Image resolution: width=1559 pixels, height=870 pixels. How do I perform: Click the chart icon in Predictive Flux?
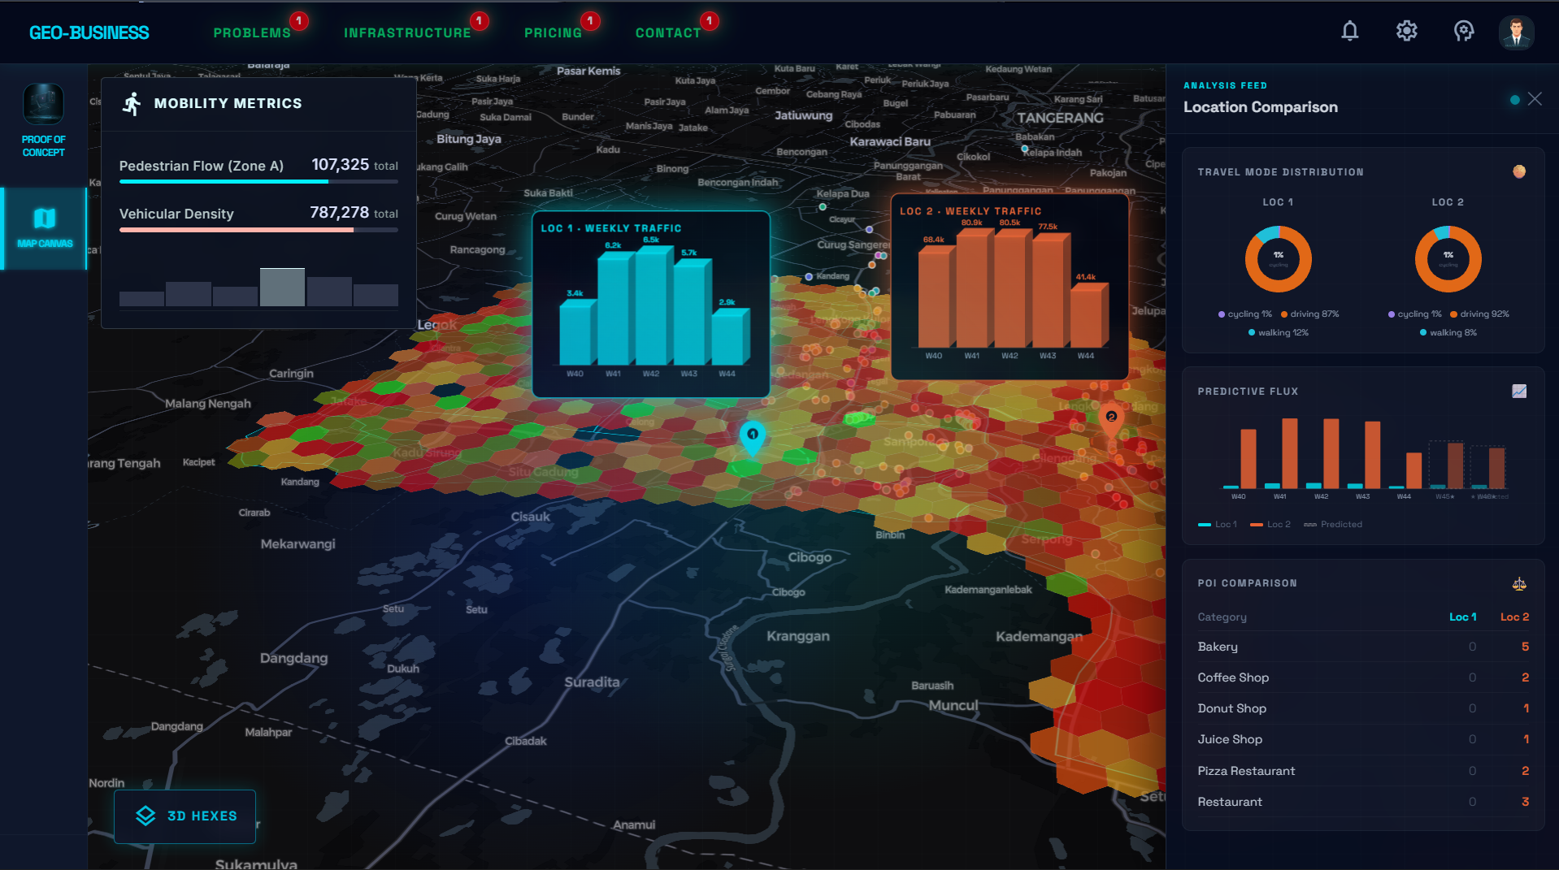click(1519, 391)
